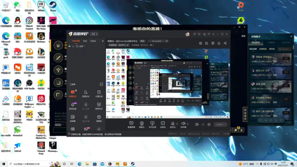Open the share icon in stream header
Image resolution: width=297 pixels, height=167 pixels.
tap(225, 43)
